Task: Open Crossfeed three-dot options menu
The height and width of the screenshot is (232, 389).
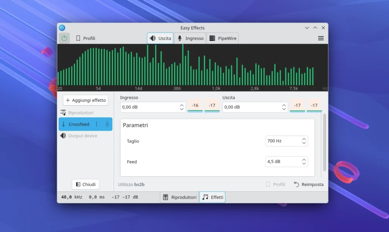Action: point(96,124)
